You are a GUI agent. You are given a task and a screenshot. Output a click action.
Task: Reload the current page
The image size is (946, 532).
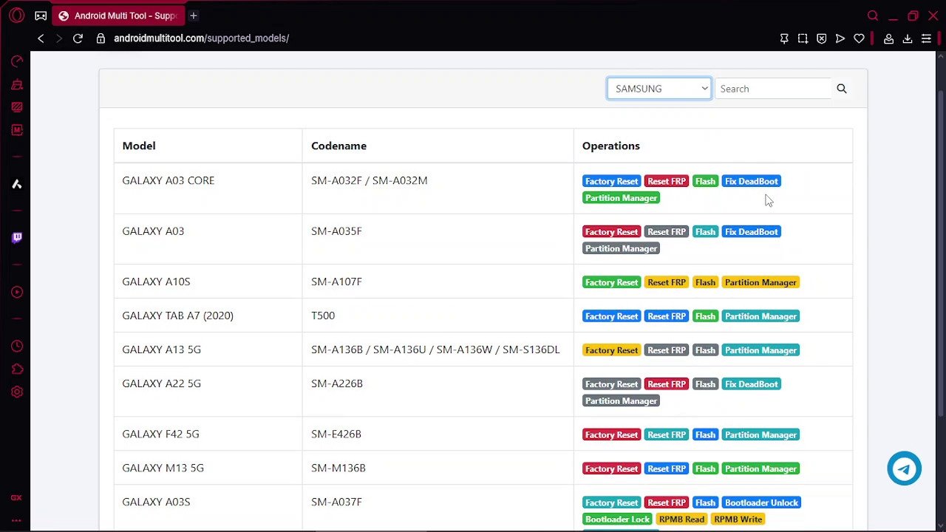(78, 38)
